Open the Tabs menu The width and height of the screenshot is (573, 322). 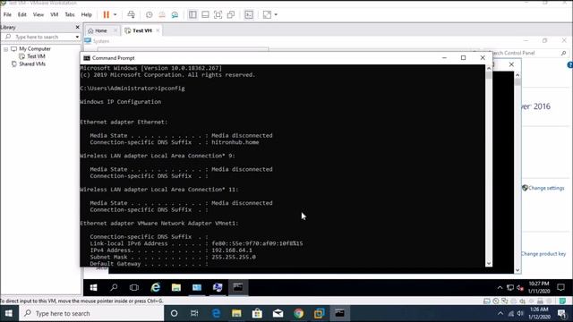point(70,14)
